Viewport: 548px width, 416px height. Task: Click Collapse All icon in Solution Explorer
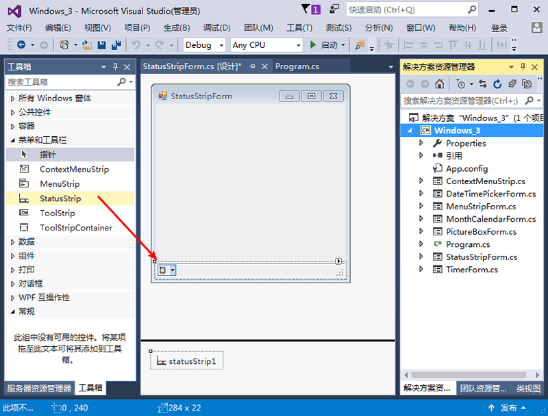tap(512, 84)
